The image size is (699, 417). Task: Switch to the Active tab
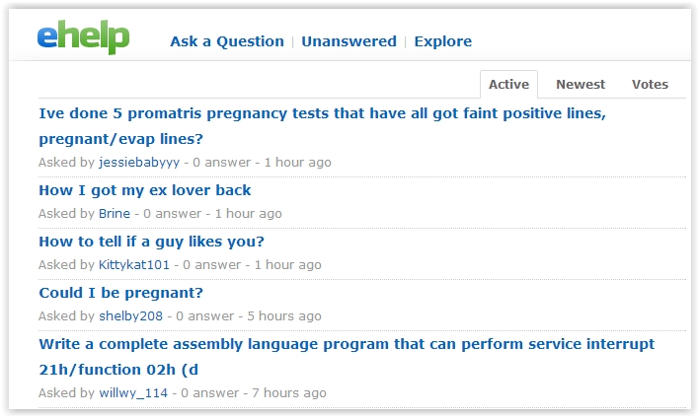(508, 85)
